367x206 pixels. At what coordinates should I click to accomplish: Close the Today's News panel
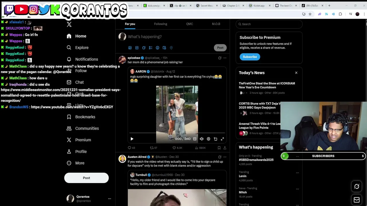pos(296,73)
